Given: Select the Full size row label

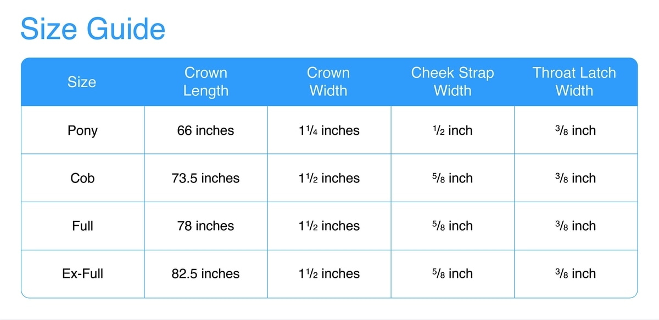Looking at the screenshot, I should click(82, 226).
